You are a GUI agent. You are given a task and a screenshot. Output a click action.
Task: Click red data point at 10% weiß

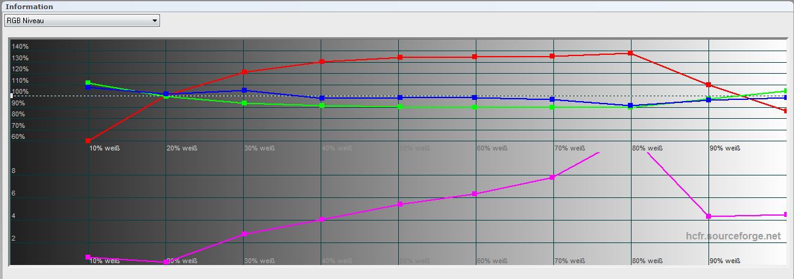click(x=88, y=141)
